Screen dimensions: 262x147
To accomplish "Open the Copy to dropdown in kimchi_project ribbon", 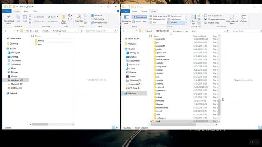I will (x=40, y=22).
